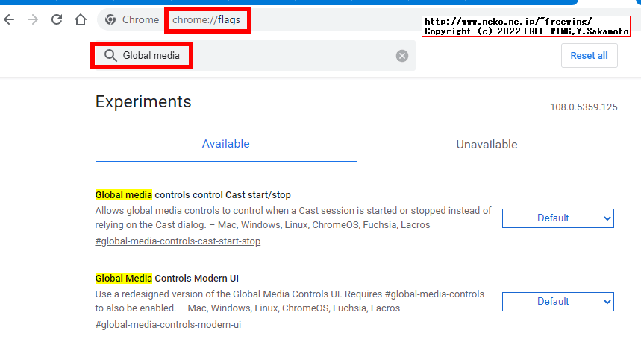Screen dimensions: 641x342
Task: Open the home page via home icon
Action: (x=81, y=19)
